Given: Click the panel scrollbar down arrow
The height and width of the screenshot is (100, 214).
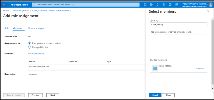Looking at the screenshot, I should click(x=212, y=88).
